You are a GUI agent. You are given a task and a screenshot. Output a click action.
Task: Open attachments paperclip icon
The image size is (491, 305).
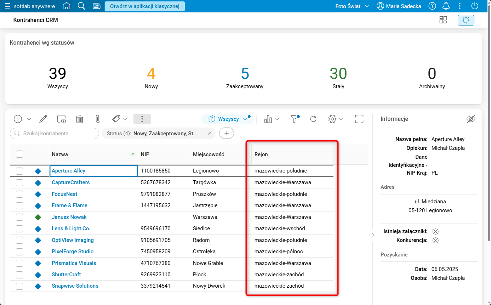98,119
